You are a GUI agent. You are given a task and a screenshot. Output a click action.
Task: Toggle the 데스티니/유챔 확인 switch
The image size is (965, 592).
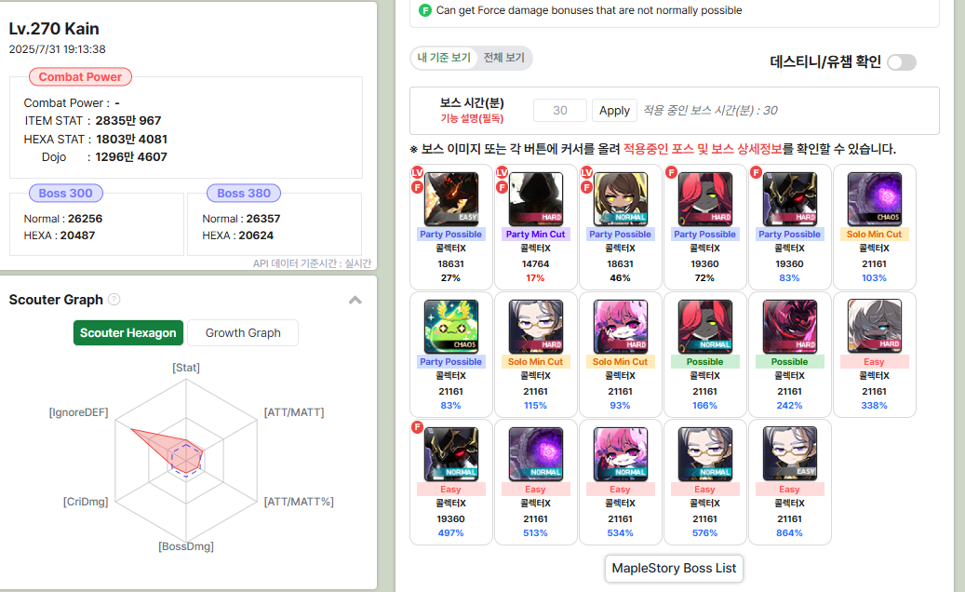point(902,62)
